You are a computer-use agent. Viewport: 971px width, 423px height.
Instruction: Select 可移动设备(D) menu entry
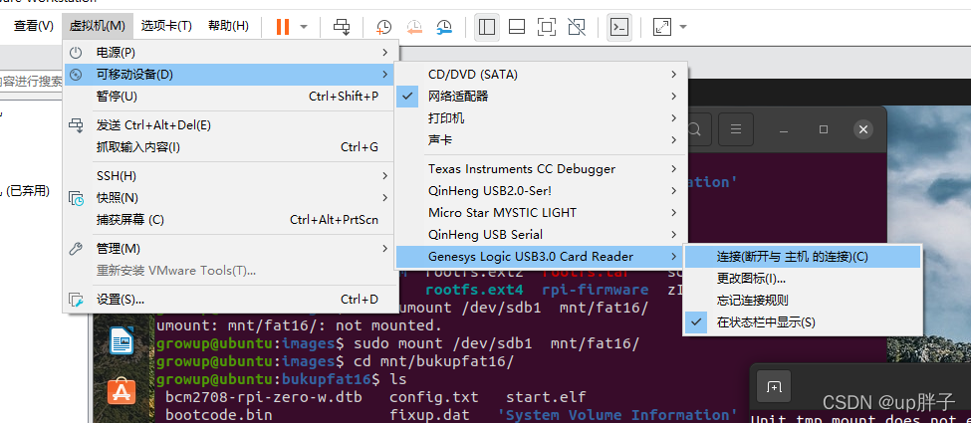pos(230,75)
